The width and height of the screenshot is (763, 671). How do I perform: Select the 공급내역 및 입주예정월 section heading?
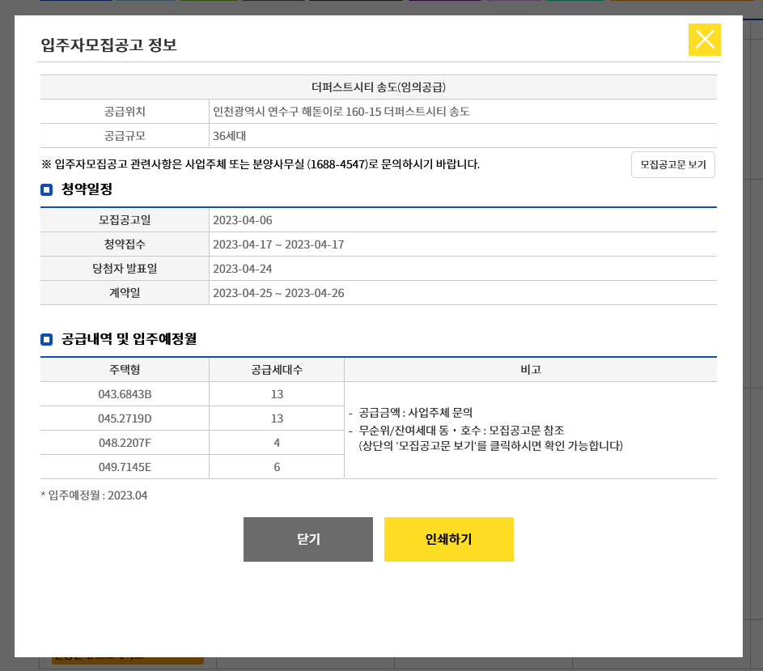point(129,339)
